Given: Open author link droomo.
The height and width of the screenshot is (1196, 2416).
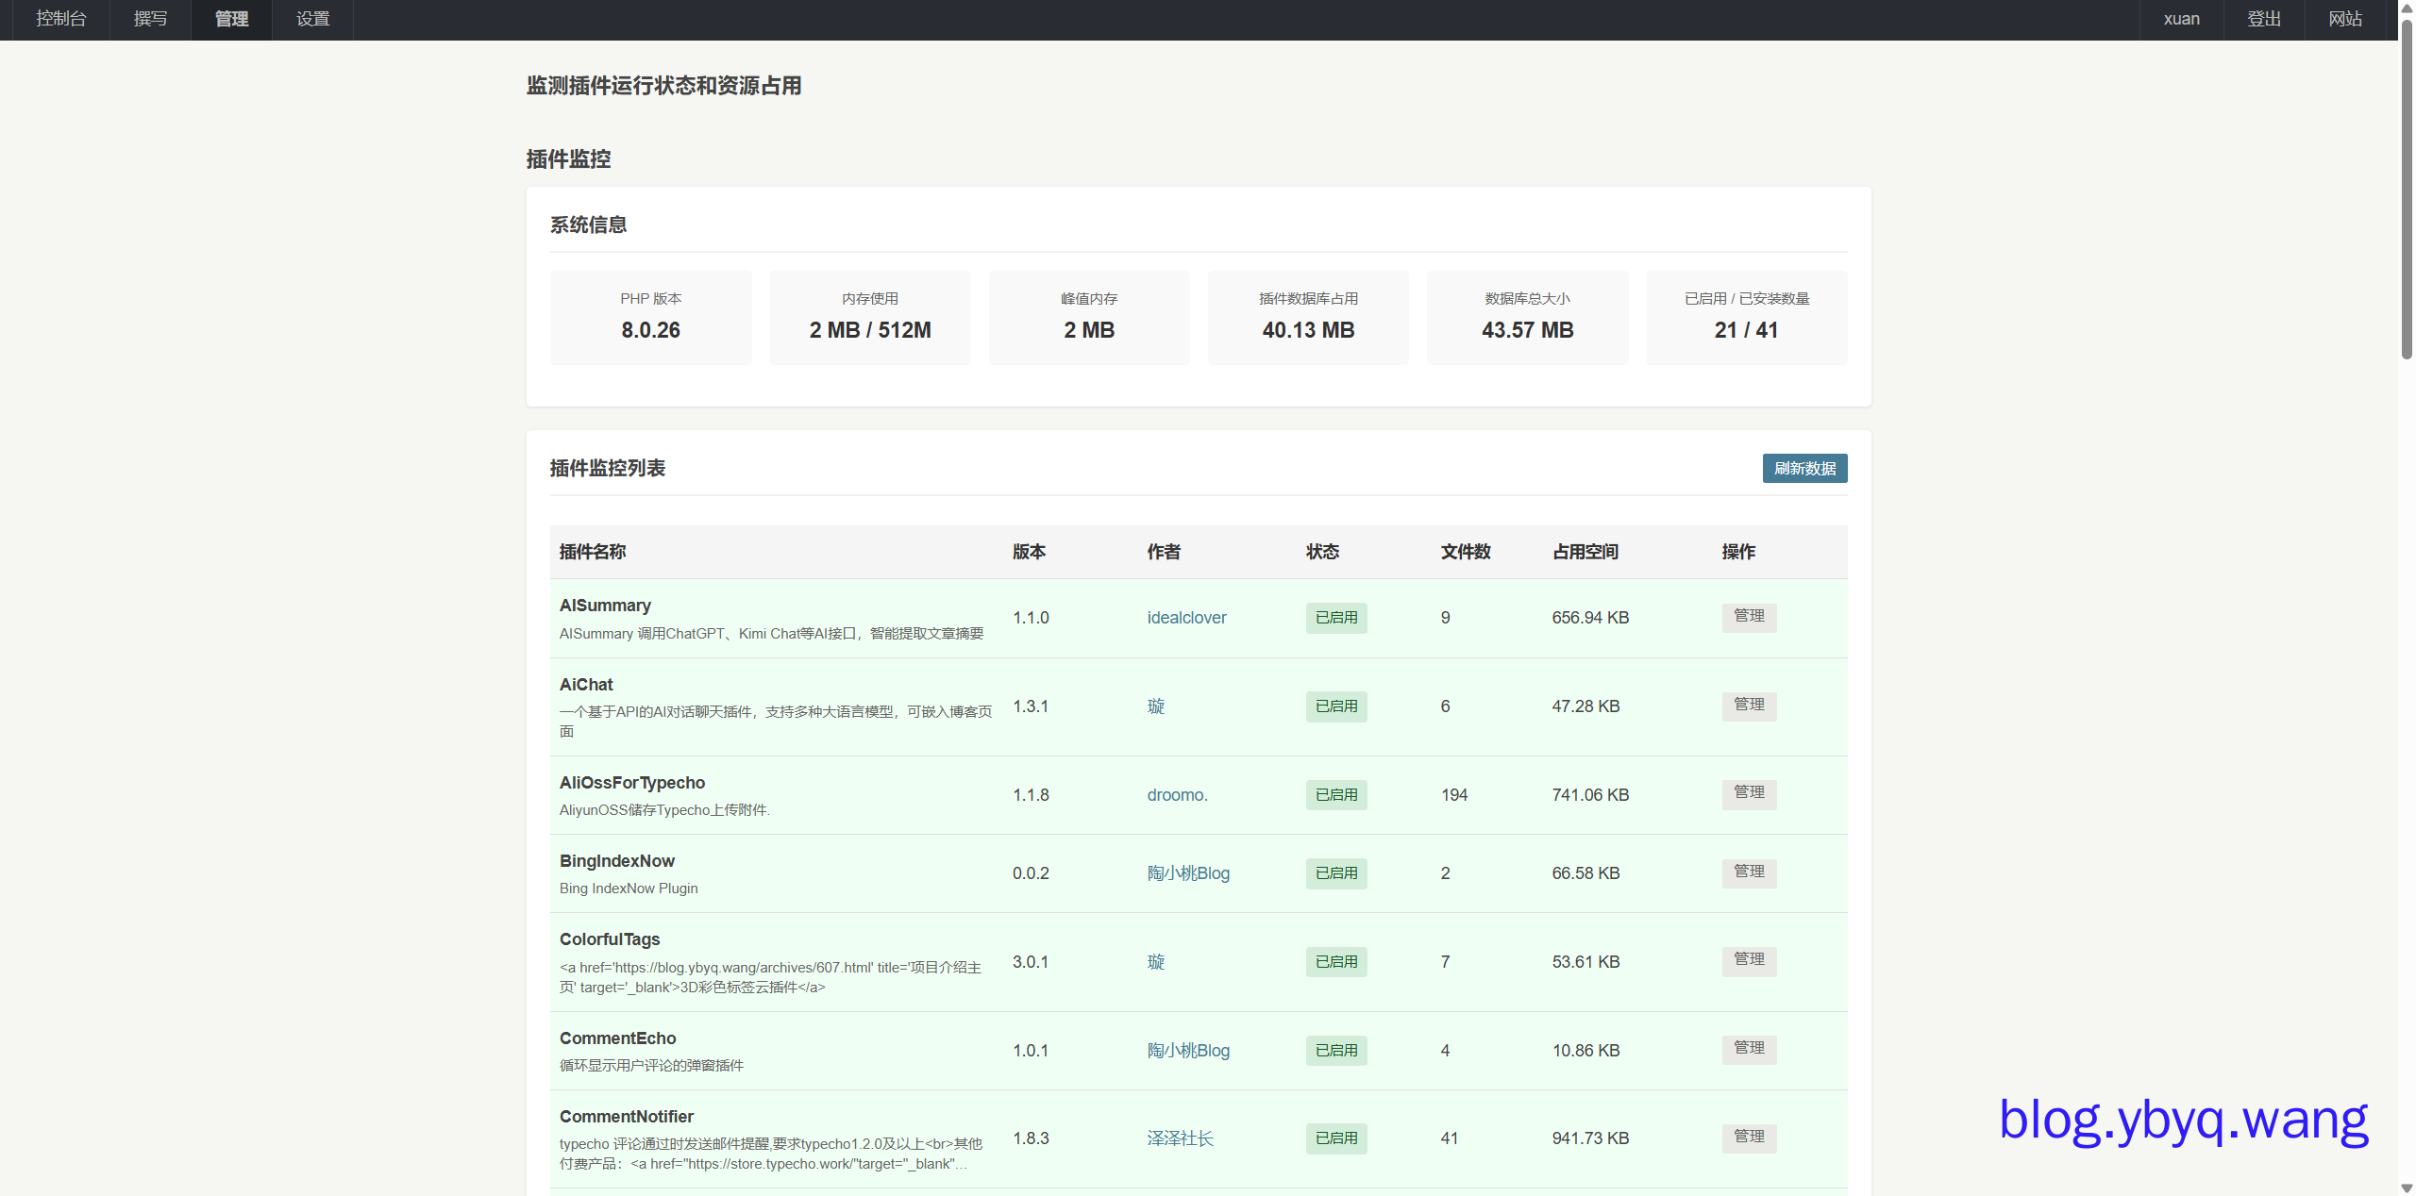Looking at the screenshot, I should click(1176, 795).
